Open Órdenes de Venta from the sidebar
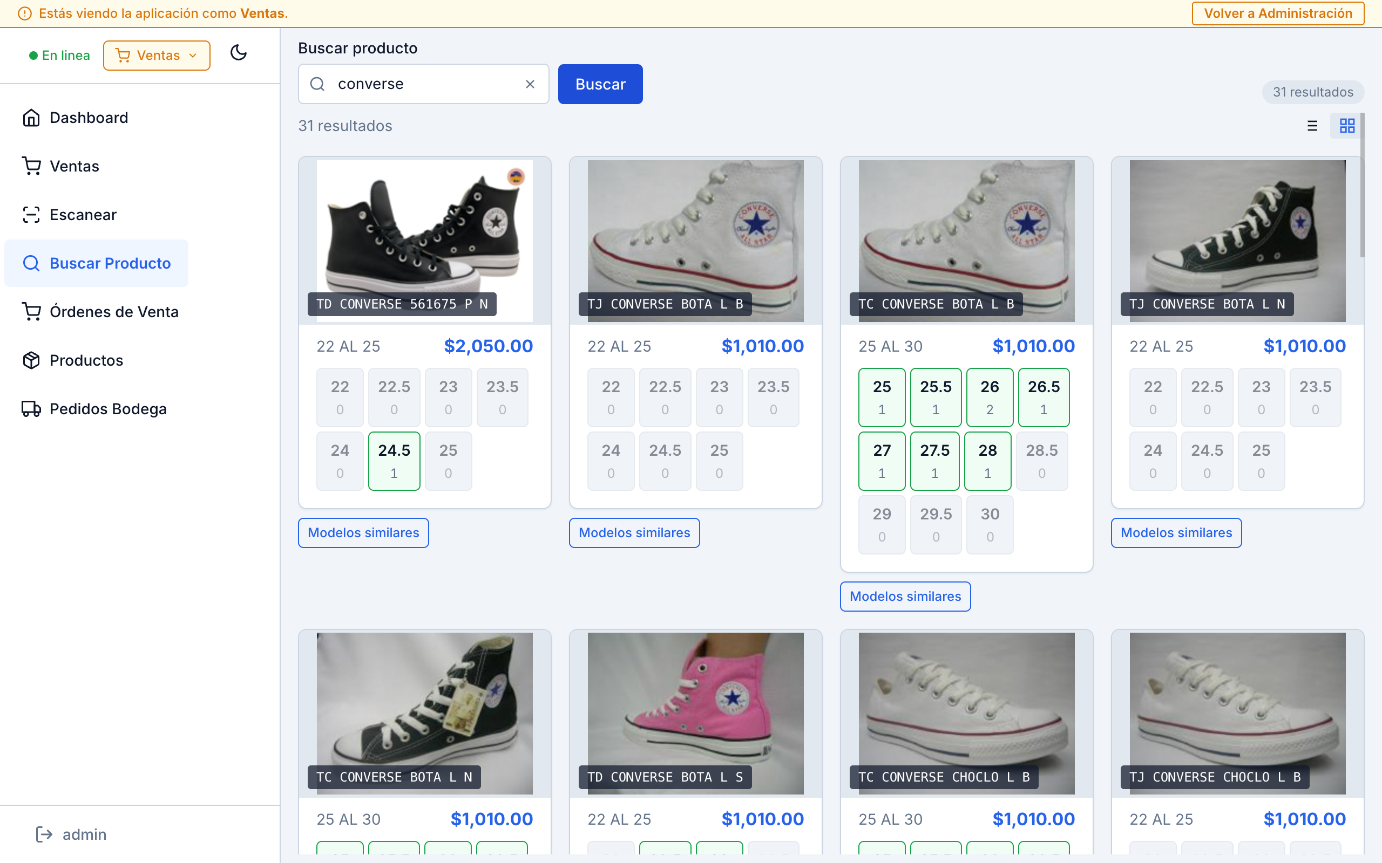Screen dimensions: 1382x863 (x=114, y=312)
